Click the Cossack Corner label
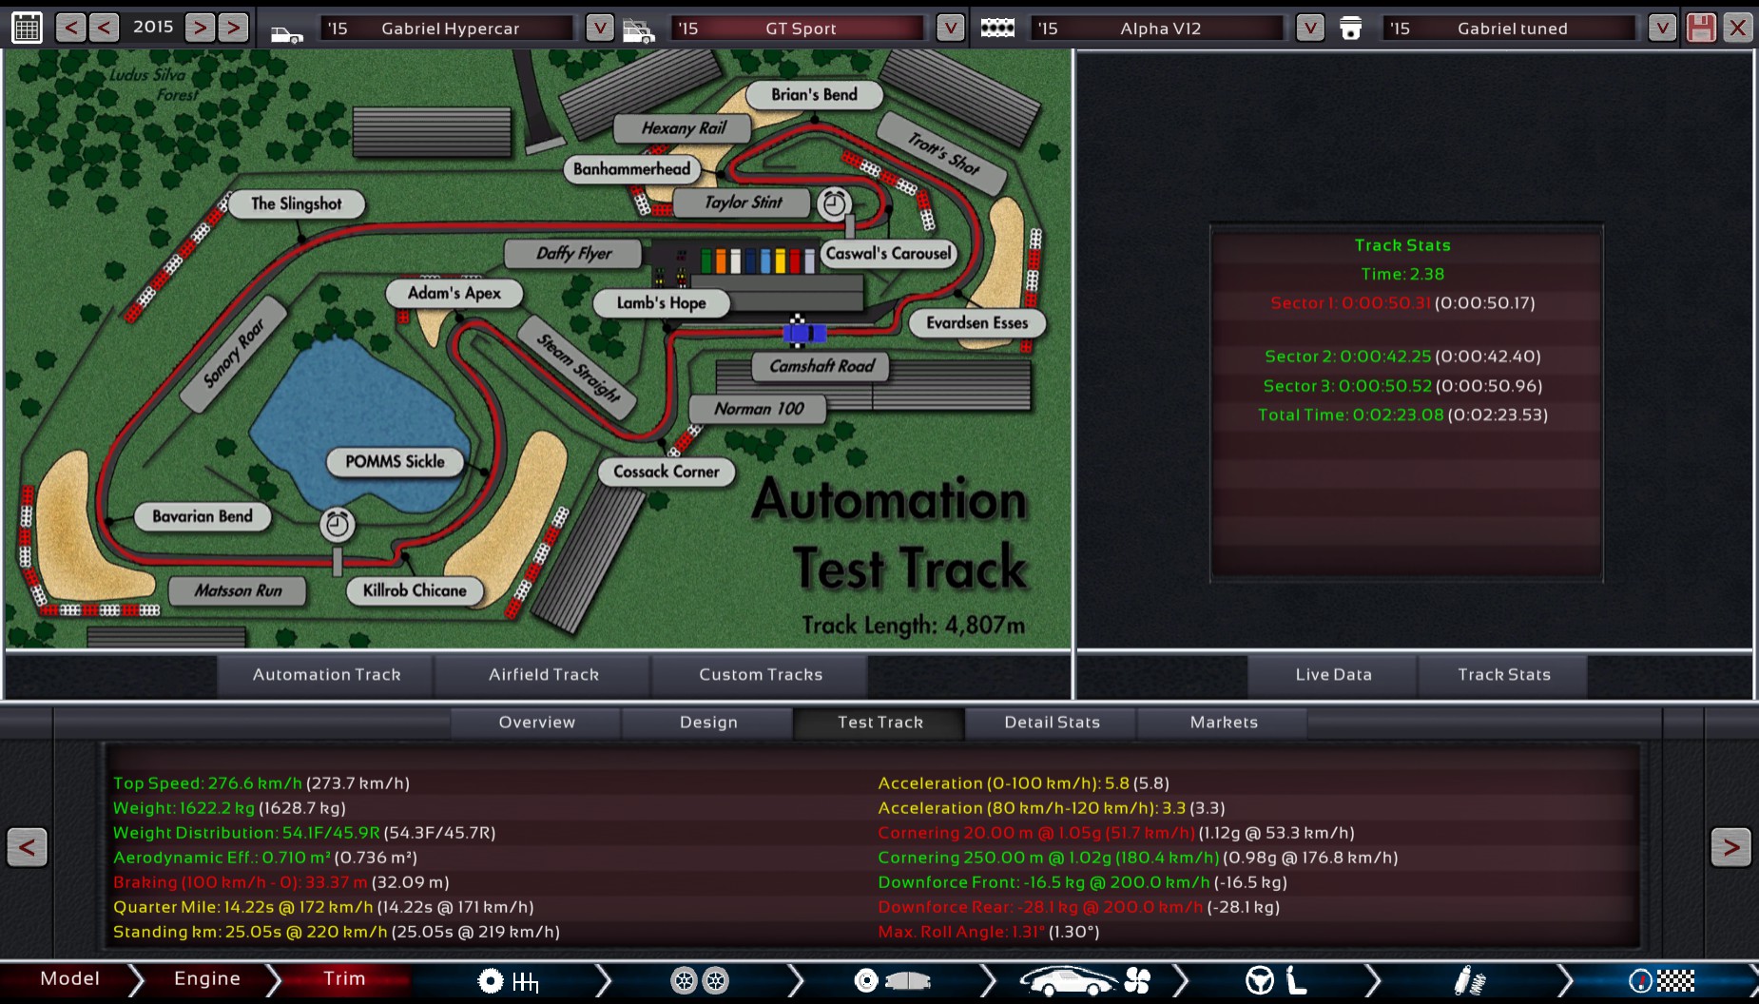 [666, 472]
